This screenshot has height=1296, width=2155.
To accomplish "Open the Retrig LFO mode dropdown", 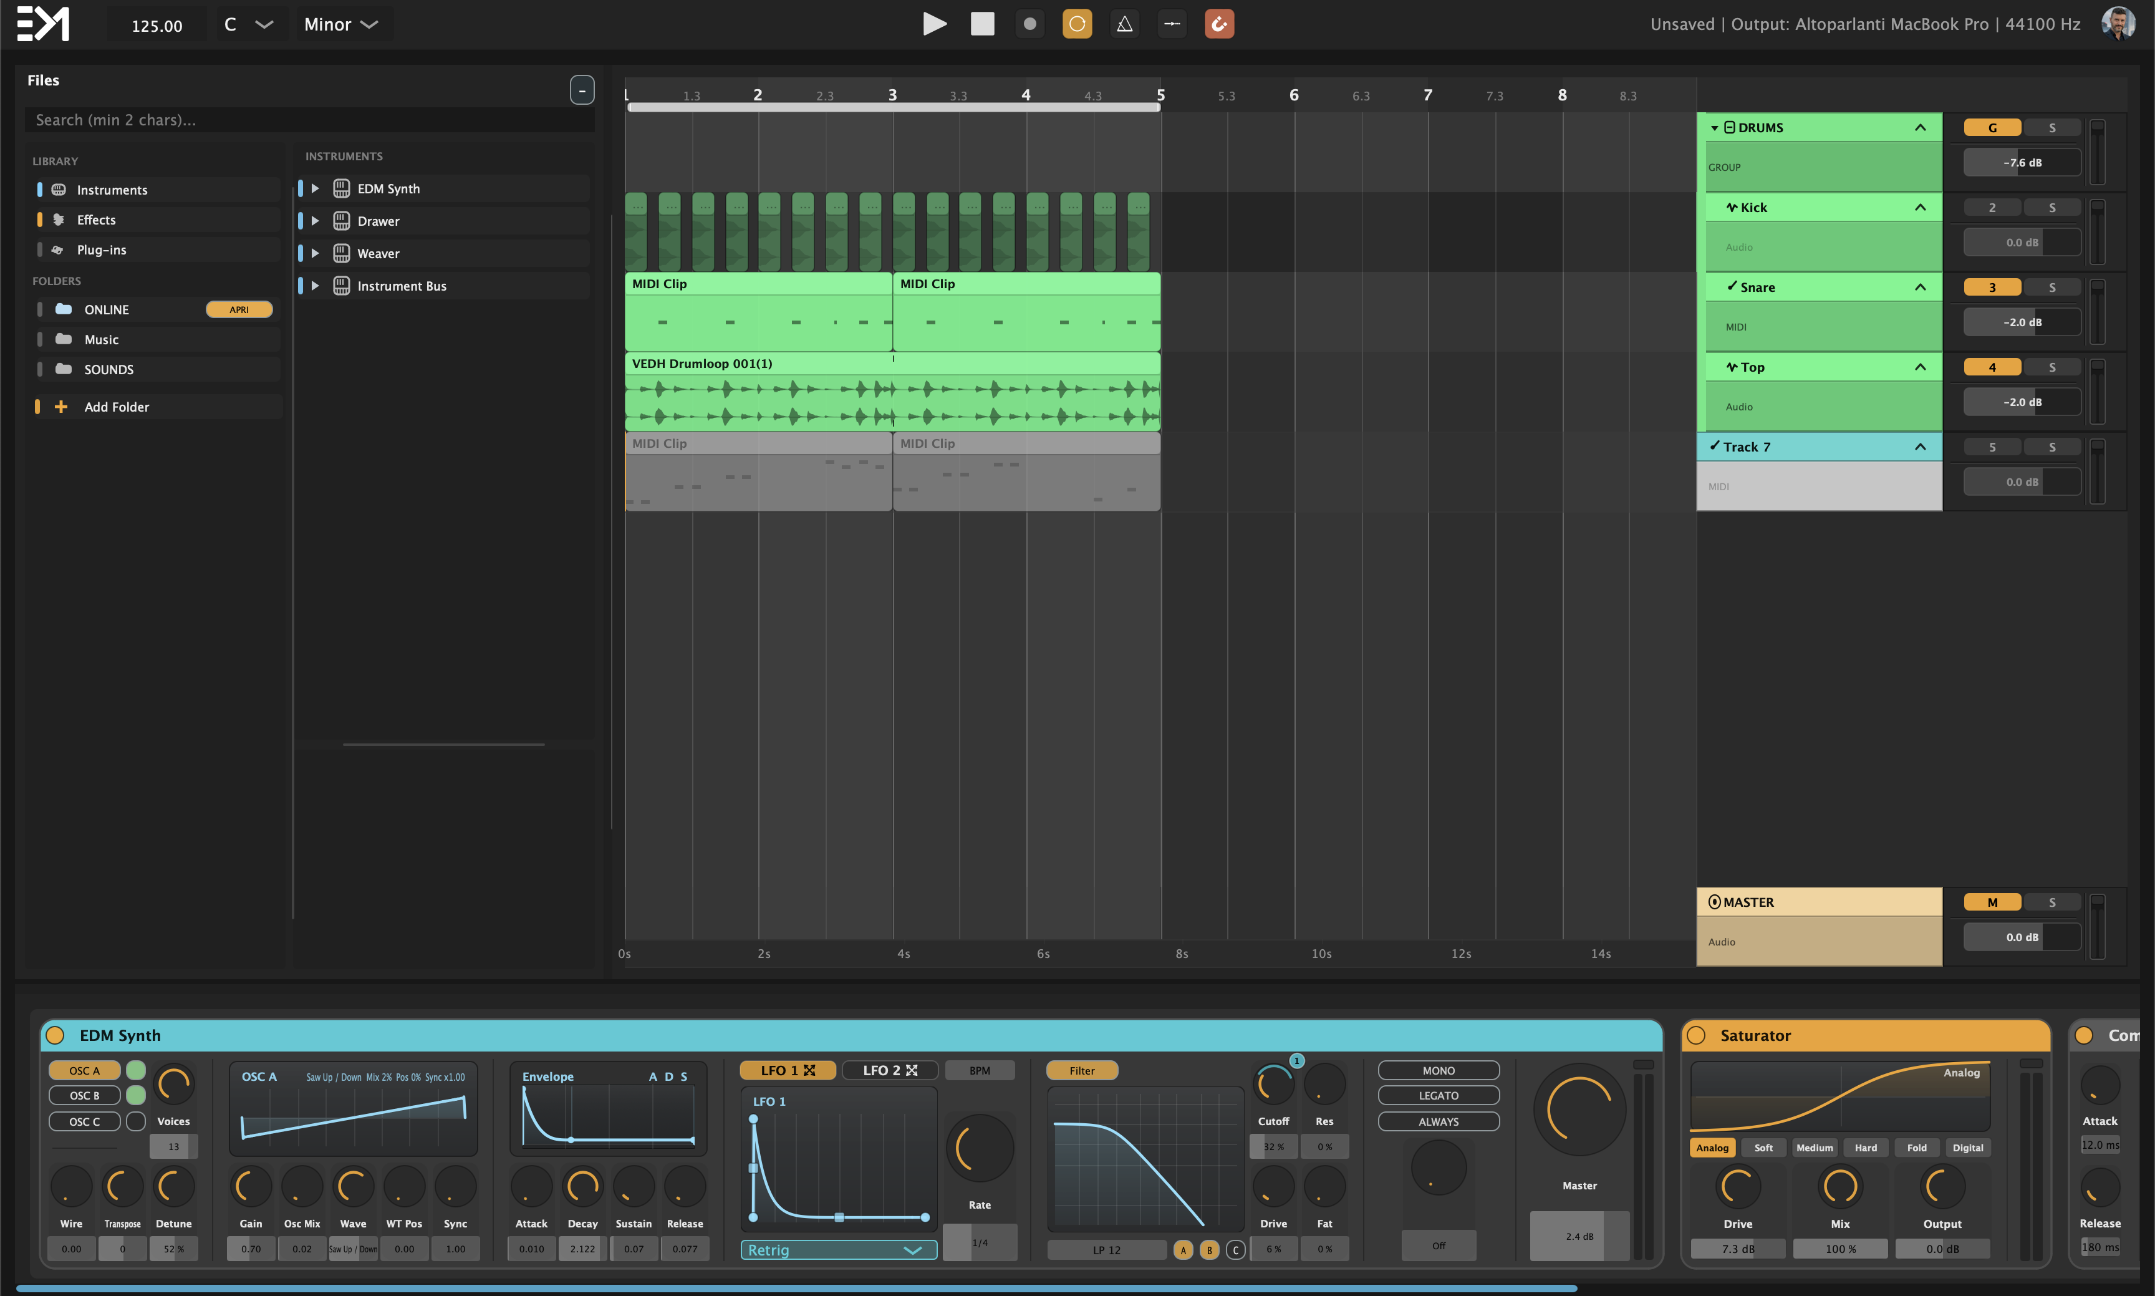I will coord(838,1250).
